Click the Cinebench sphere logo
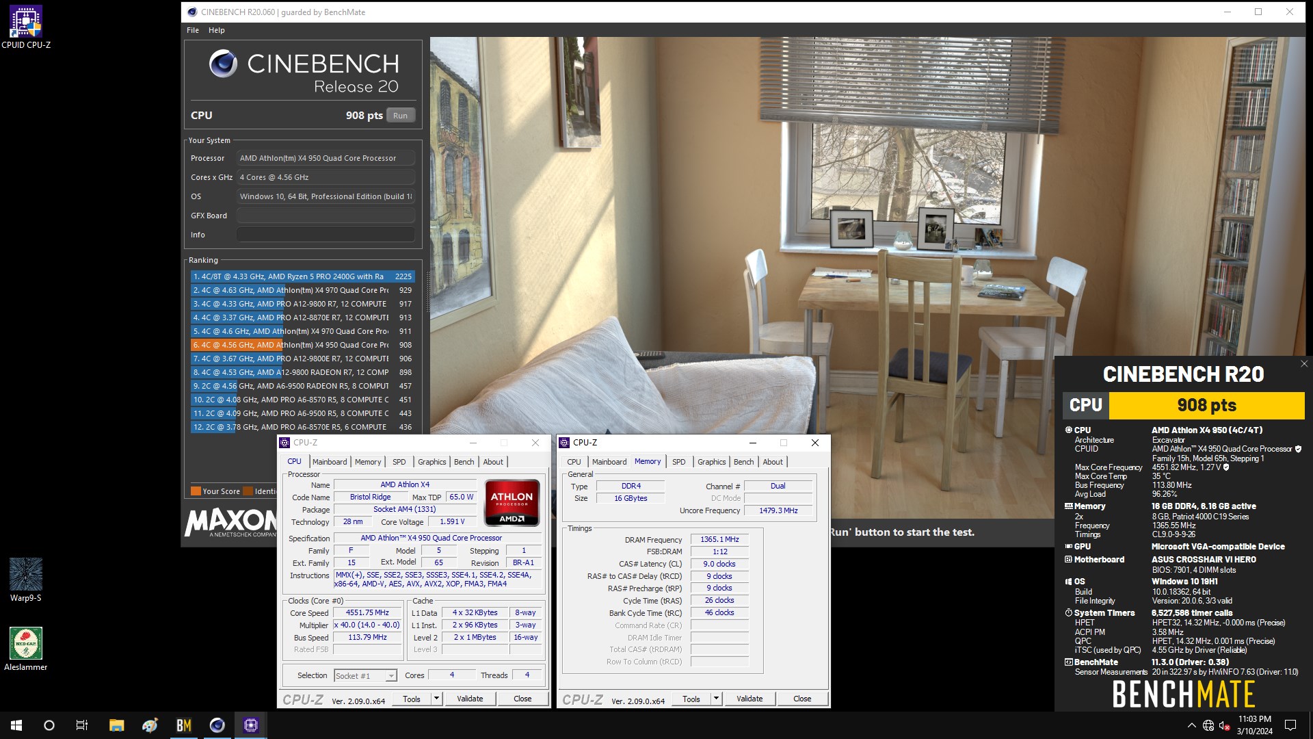The width and height of the screenshot is (1313, 739). 223,64
